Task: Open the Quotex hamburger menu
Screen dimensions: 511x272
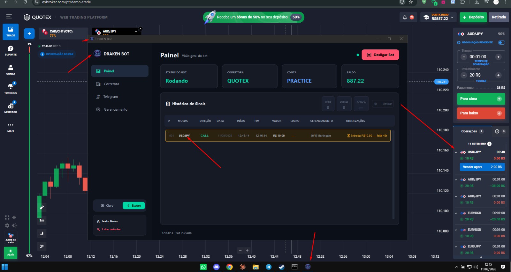Action: (9, 16)
